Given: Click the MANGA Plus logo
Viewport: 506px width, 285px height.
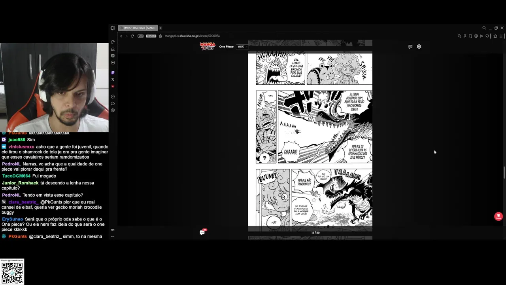Looking at the screenshot, I should (x=208, y=46).
